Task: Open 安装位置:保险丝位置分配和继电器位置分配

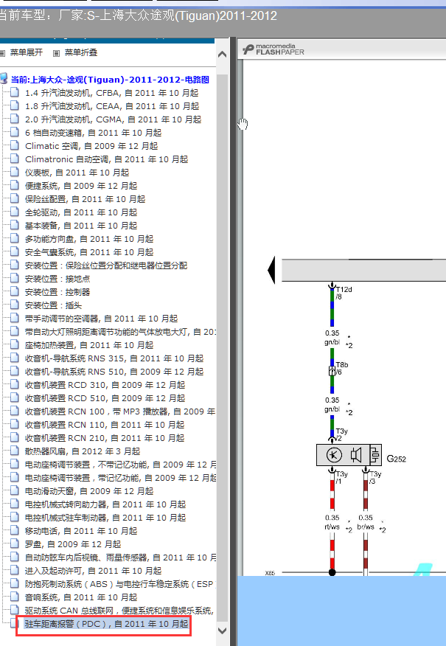Action: click(106, 265)
